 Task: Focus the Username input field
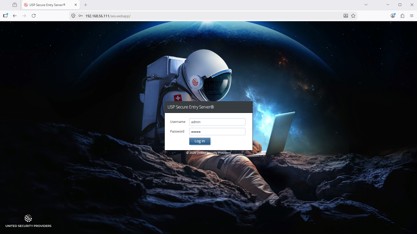[x=217, y=122]
